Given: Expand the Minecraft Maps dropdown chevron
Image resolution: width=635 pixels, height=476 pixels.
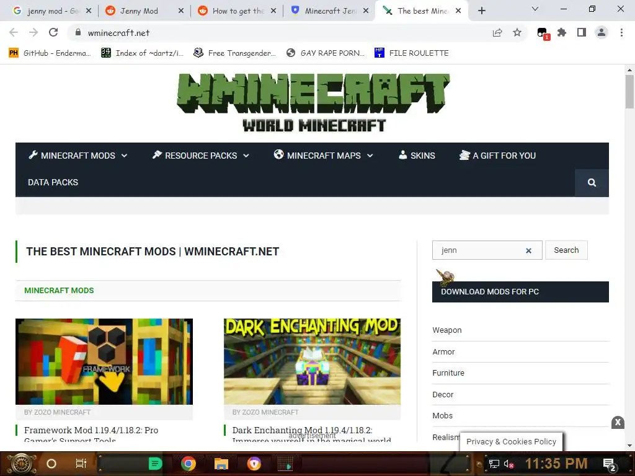Looking at the screenshot, I should (370, 156).
